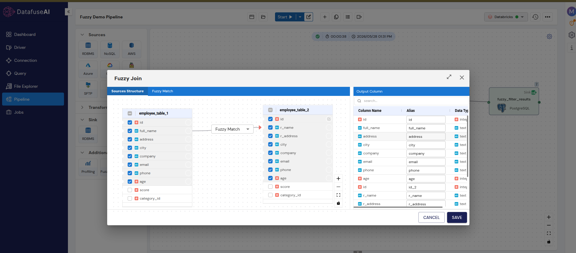Click the edit pipeline pencil icon
The width and height of the screenshot is (576, 253).
[309, 17]
